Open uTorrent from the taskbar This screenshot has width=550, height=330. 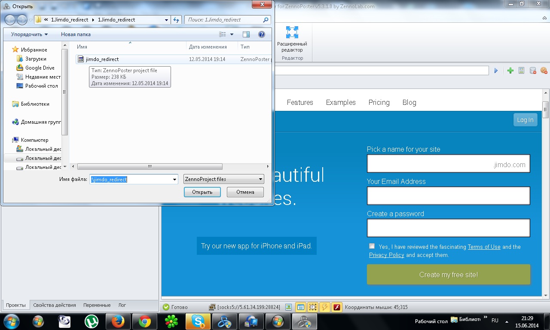[x=91, y=321]
